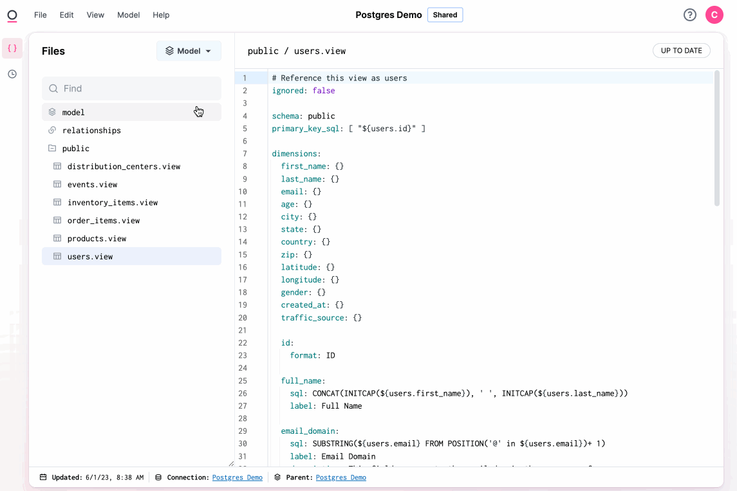This screenshot has height=491, width=737.
Task: Click 'dimensions:' in the code
Action: tap(296, 154)
